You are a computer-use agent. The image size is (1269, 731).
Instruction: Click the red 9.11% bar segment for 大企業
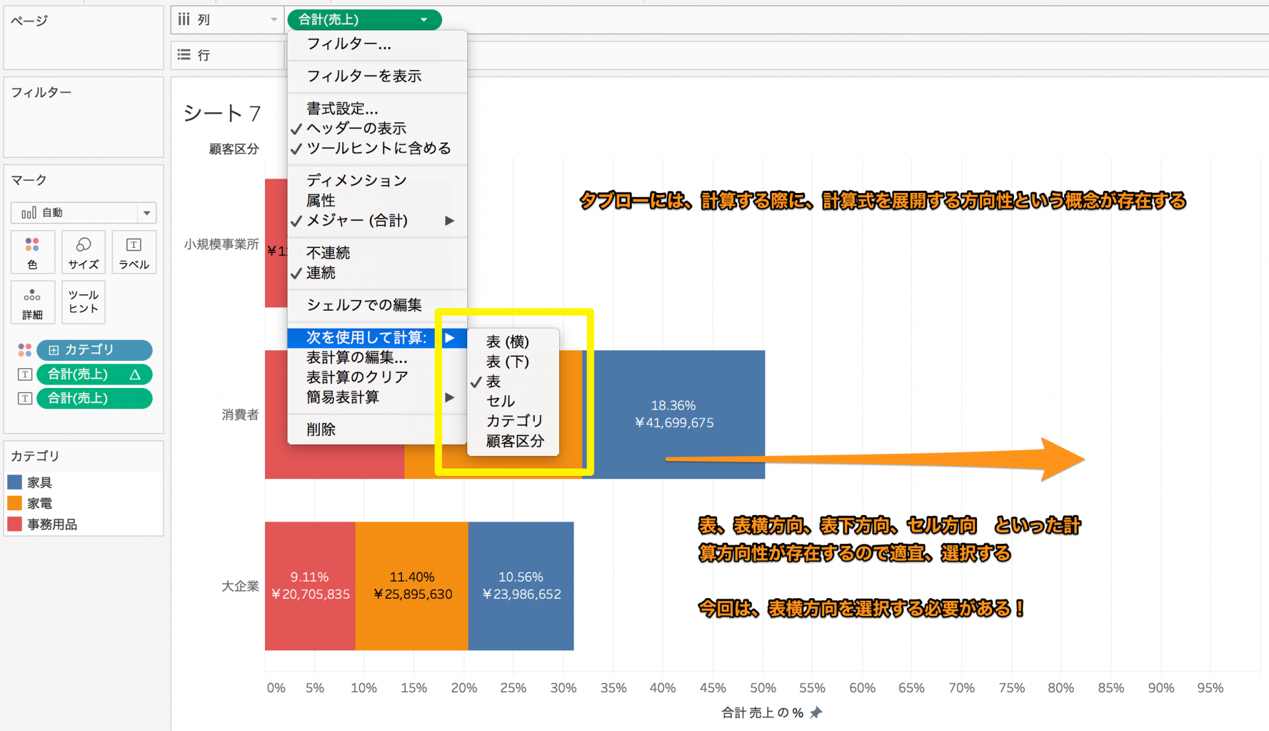click(310, 586)
